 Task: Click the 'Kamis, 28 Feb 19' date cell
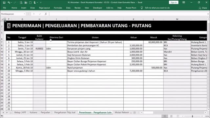click(22, 68)
